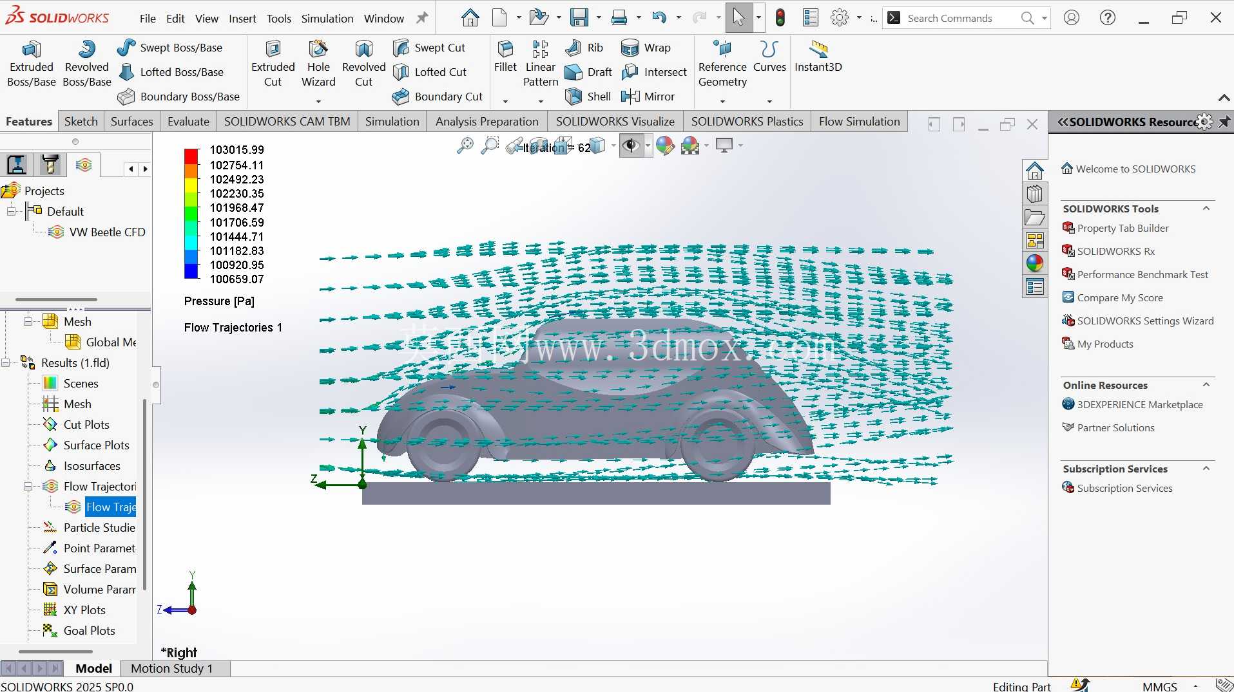
Task: Click the Undo icon
Action: pos(659,18)
